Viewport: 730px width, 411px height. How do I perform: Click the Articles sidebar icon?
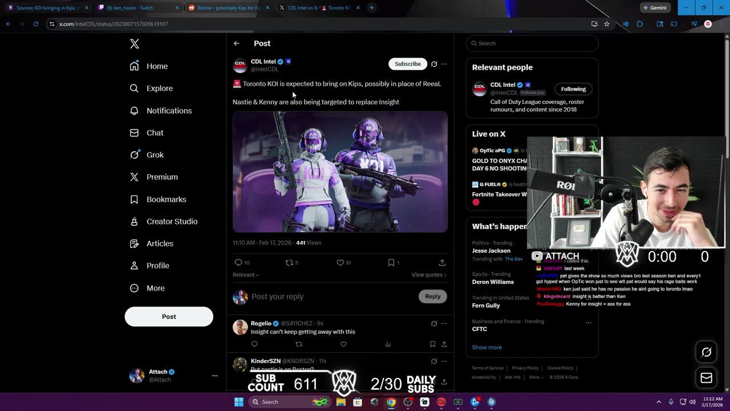134,244
